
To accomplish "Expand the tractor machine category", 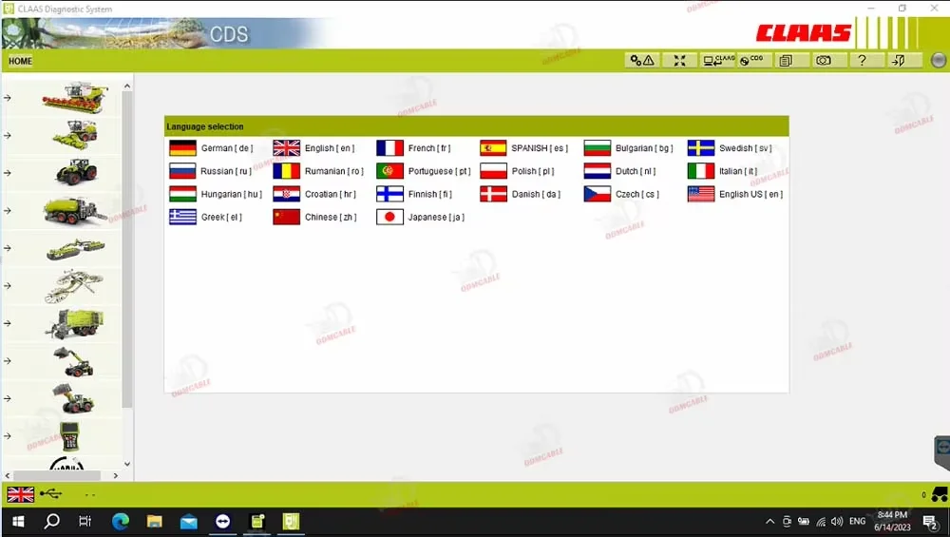I will click(74, 172).
